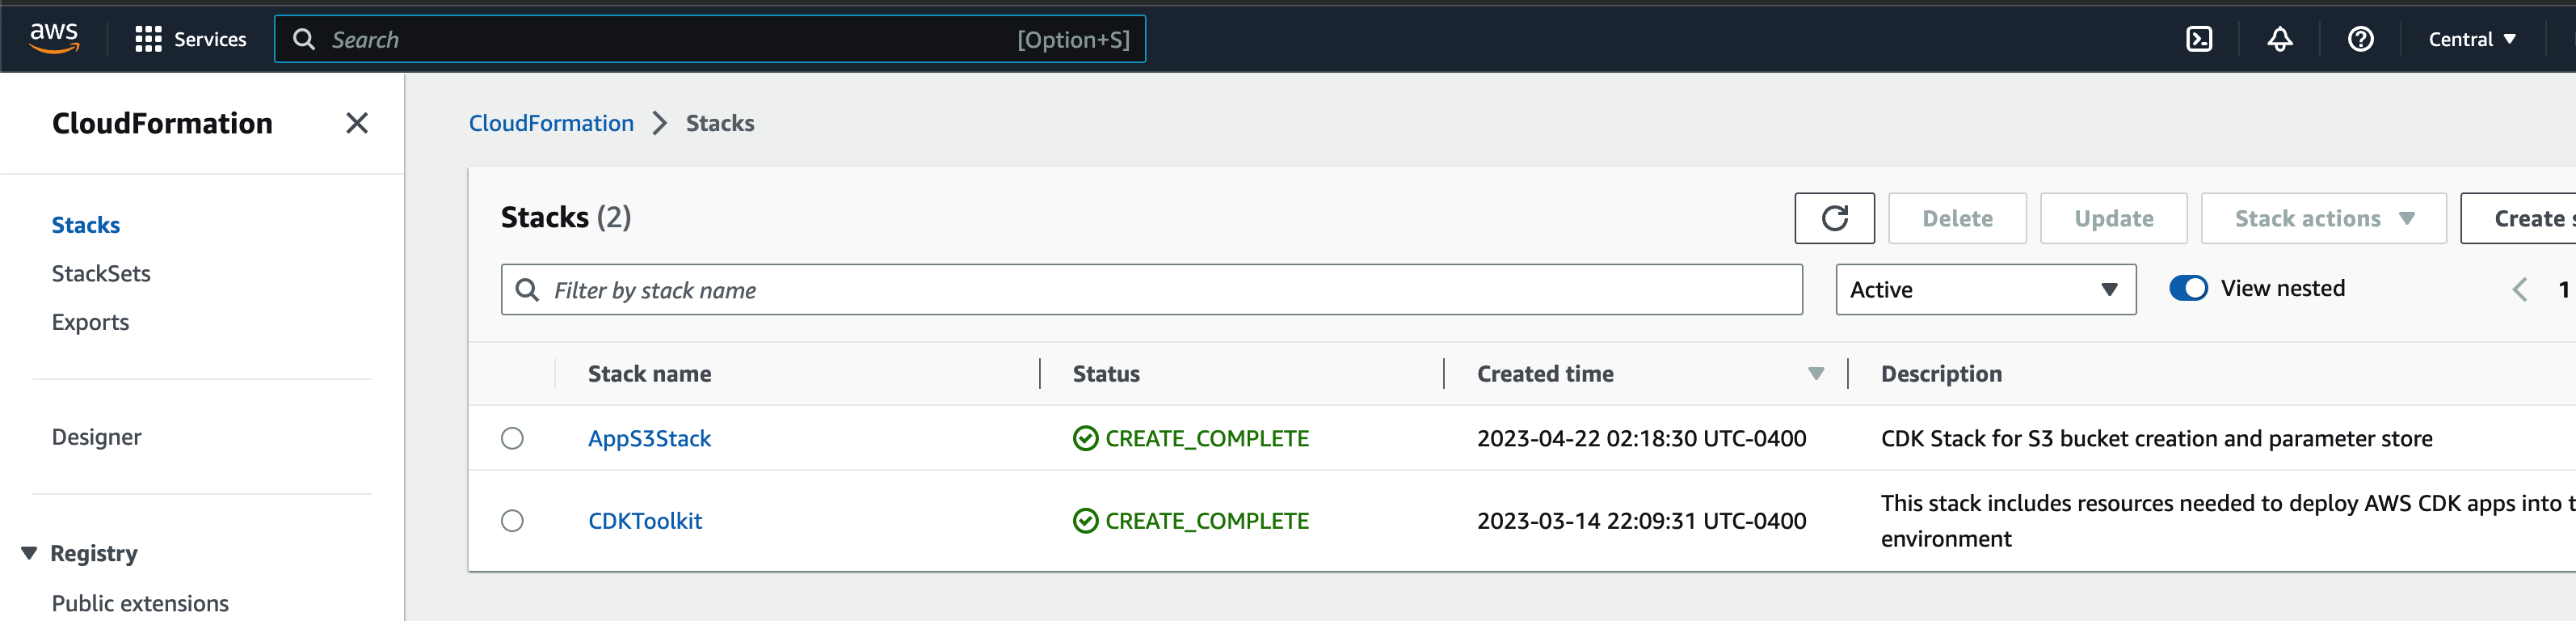Click the Status column header
The height and width of the screenshot is (621, 2576).
(x=1106, y=374)
